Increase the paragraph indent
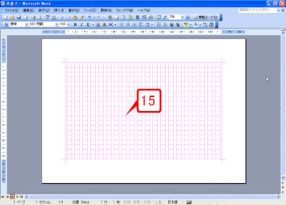The height and width of the screenshot is (205, 286). point(178,25)
